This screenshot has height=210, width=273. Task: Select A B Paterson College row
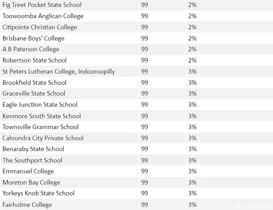pos(137,49)
